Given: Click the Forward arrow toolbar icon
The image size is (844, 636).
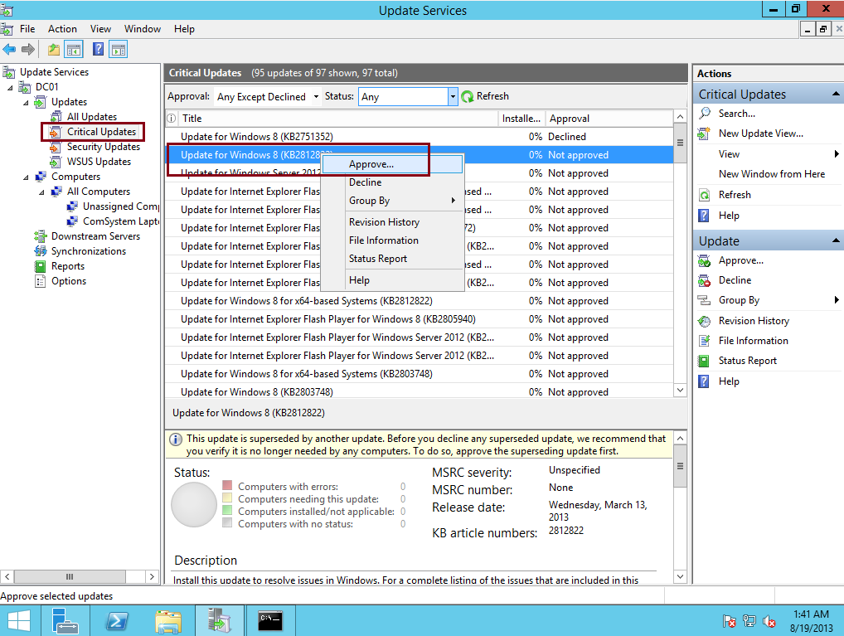Looking at the screenshot, I should (28, 50).
